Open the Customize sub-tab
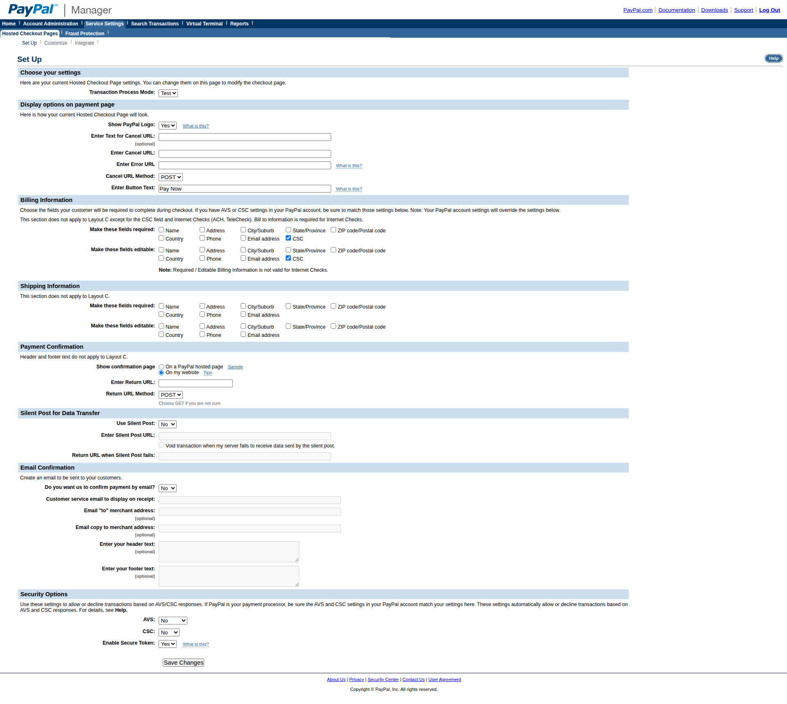This screenshot has width=787, height=704. pyautogui.click(x=56, y=43)
